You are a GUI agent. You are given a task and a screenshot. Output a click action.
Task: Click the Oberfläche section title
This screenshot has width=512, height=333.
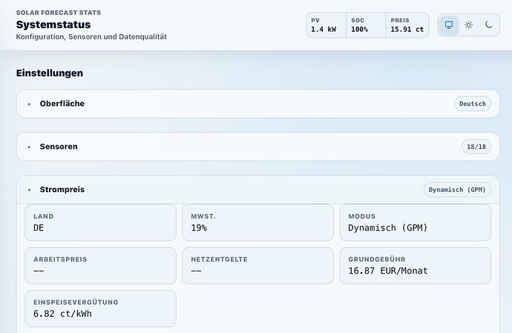[x=62, y=104]
